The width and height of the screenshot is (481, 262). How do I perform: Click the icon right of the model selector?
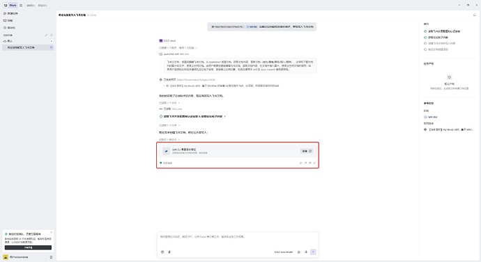pyautogui.click(x=299, y=252)
